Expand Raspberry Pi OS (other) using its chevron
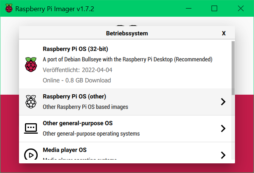Screen dimensions: 254x173 tap(223, 102)
